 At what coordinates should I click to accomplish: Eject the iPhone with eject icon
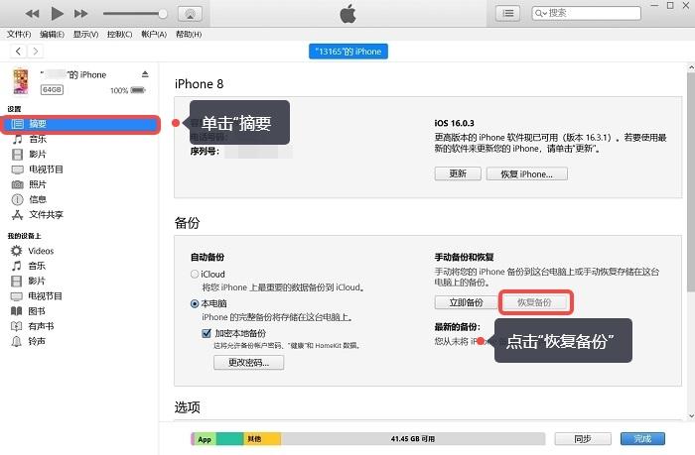point(145,74)
